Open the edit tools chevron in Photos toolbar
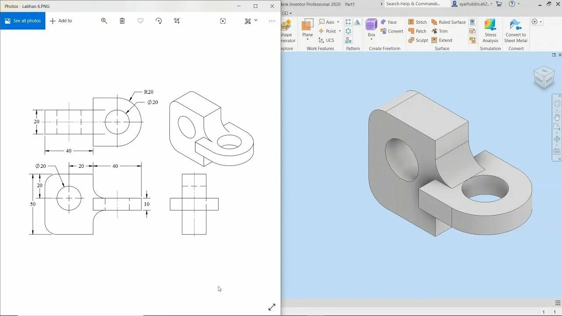The height and width of the screenshot is (316, 562). pos(255,21)
